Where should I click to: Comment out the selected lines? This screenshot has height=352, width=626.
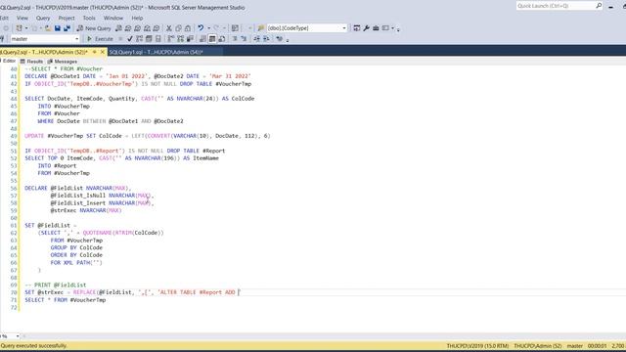pyautogui.click(x=235, y=39)
